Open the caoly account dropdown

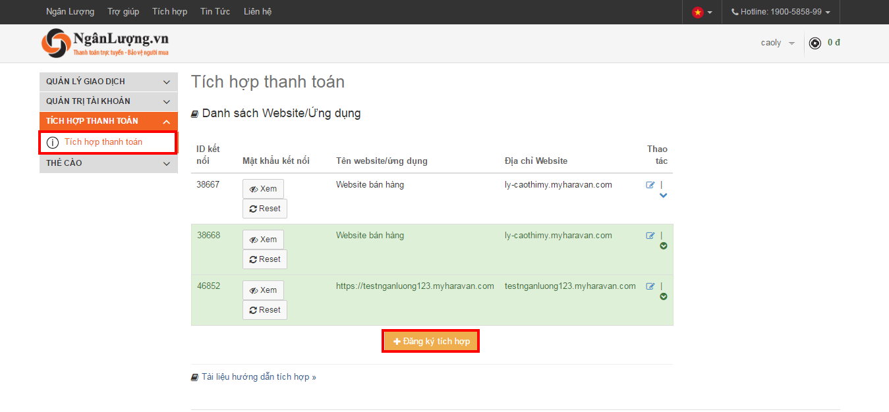(778, 43)
